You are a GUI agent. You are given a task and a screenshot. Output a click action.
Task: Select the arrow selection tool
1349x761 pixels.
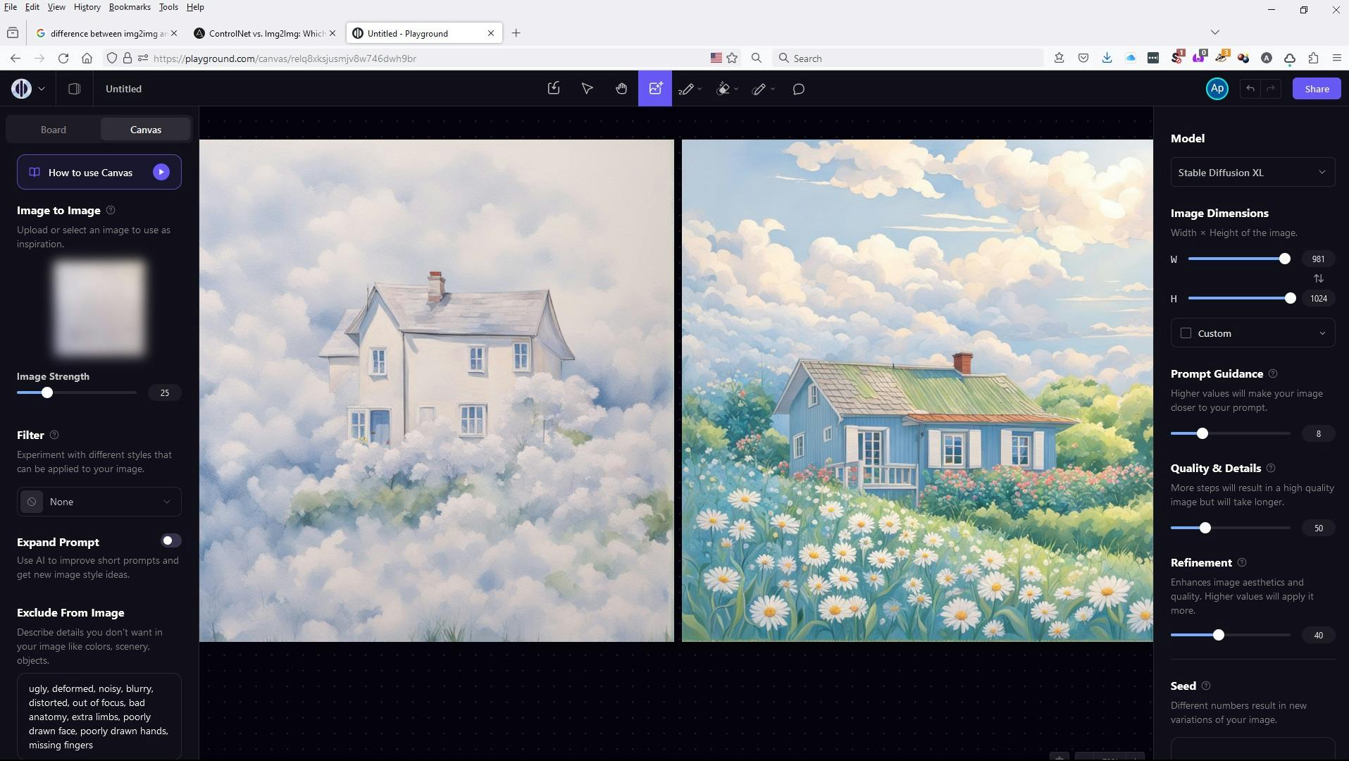587,89
